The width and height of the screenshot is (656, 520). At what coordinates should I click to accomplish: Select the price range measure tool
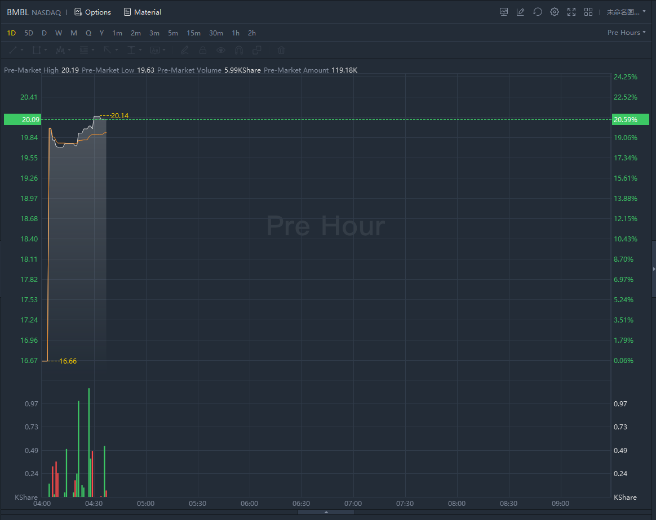pos(131,50)
